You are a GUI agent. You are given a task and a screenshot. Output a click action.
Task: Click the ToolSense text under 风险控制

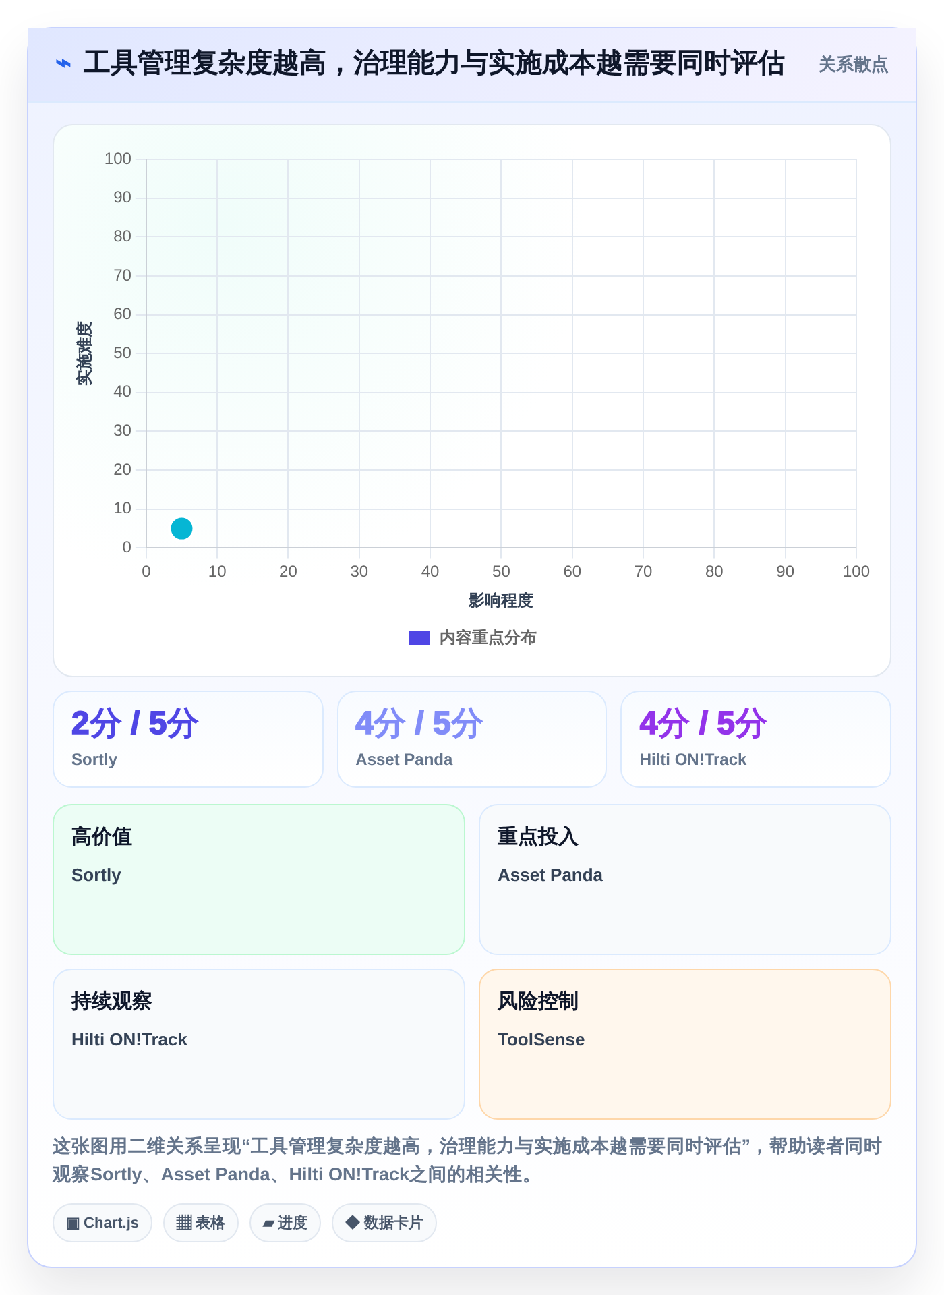coord(541,1039)
